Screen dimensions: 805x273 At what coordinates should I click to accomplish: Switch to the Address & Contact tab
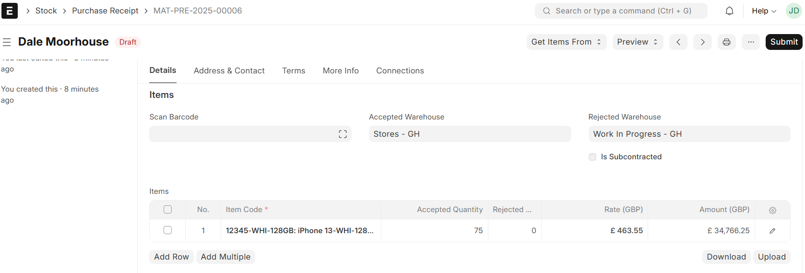pyautogui.click(x=229, y=71)
